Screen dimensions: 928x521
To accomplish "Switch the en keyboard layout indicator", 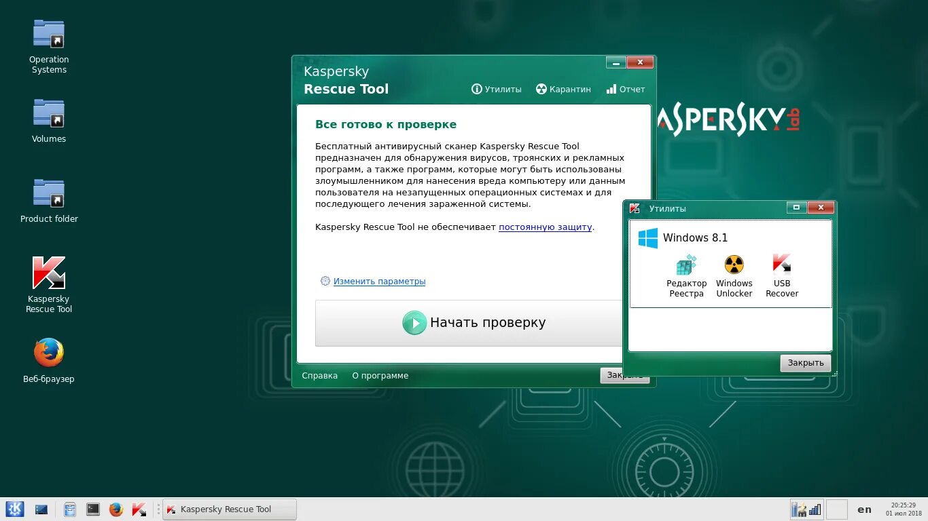I will click(864, 509).
